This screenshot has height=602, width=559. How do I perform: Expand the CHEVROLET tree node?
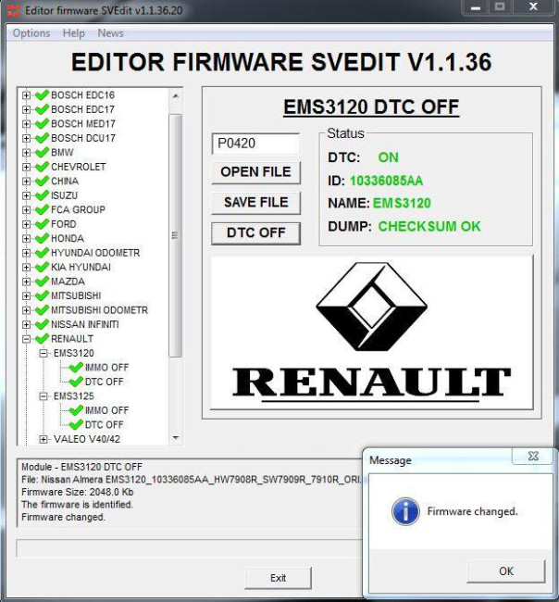click(26, 167)
